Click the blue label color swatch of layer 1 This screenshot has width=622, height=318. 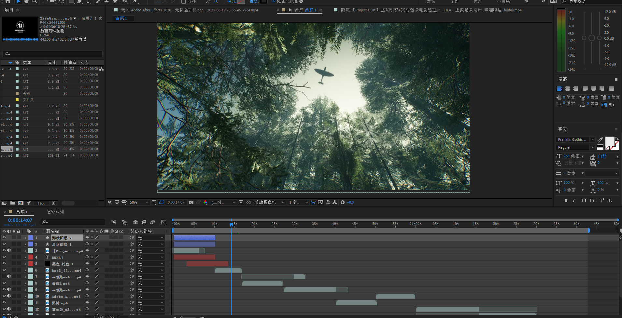pos(31,238)
